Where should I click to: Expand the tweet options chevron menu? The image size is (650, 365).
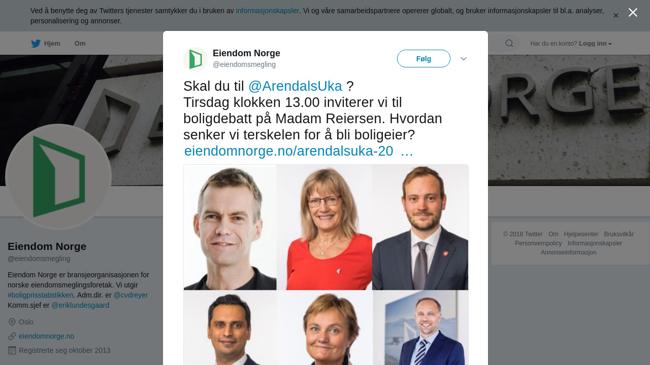pos(464,59)
